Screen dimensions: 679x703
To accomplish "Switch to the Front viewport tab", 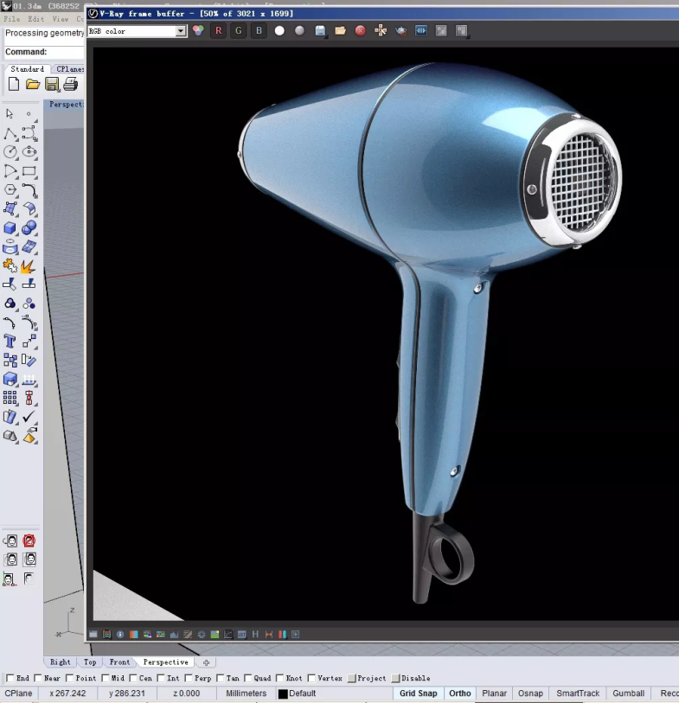I will click(119, 662).
